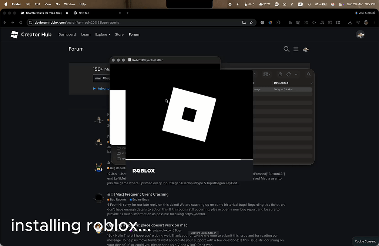Expand Finder group-by grid dropdown

tap(267, 74)
